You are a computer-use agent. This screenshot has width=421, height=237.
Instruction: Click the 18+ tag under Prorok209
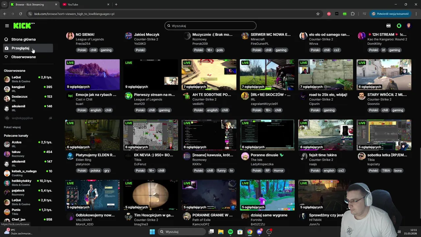210,50
